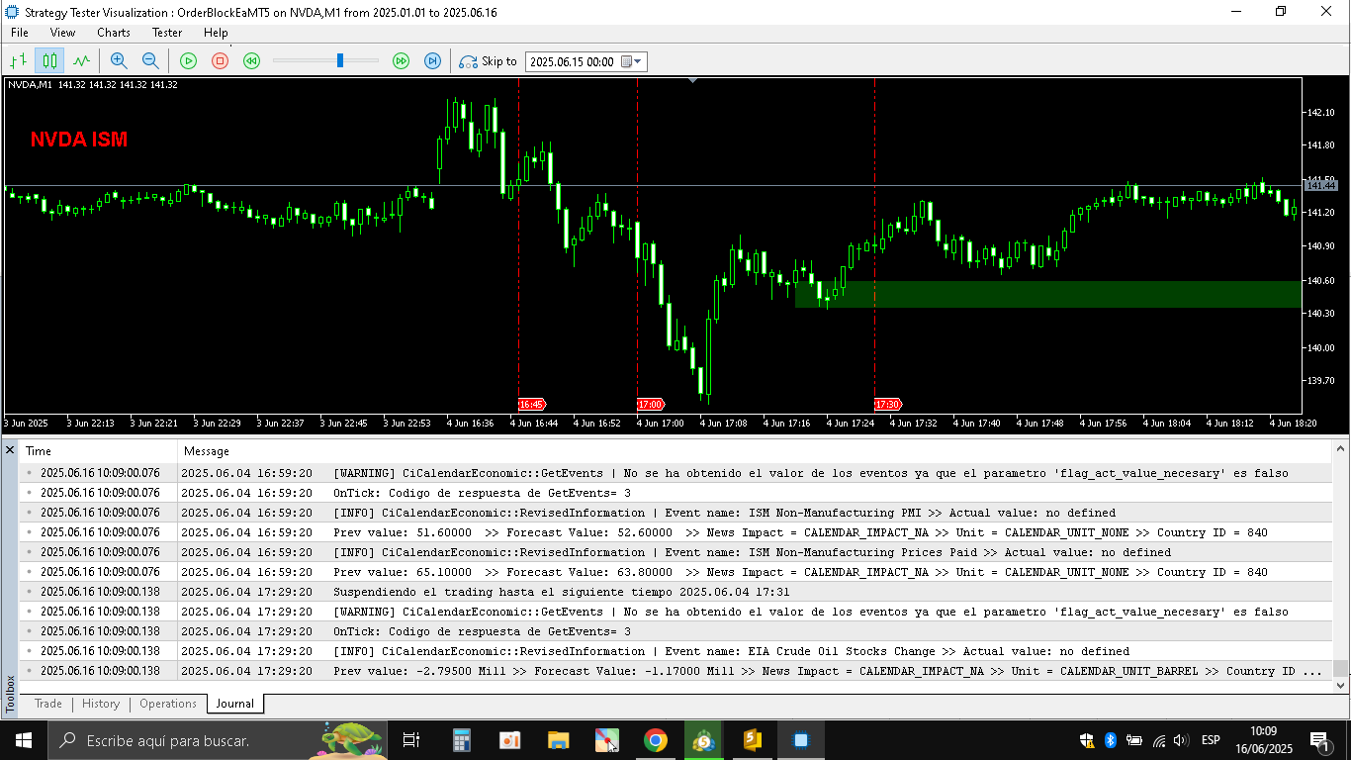Open Google Chrome from the taskbar
The height and width of the screenshot is (760, 1351).
point(655,740)
